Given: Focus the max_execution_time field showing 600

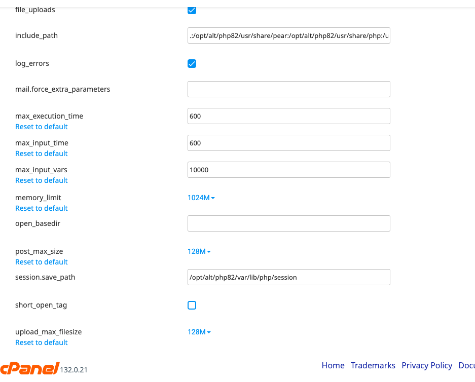Looking at the screenshot, I should coord(288,116).
